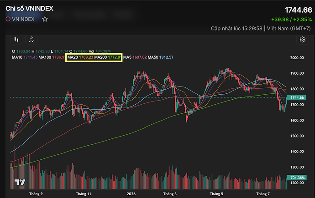The image size is (315, 198).
Task: Click the Chỉ số VNINDEX title
Action: [x=29, y=8]
